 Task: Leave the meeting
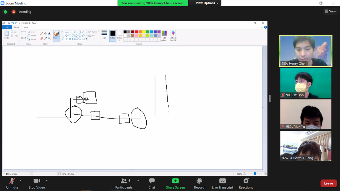pyautogui.click(x=328, y=183)
